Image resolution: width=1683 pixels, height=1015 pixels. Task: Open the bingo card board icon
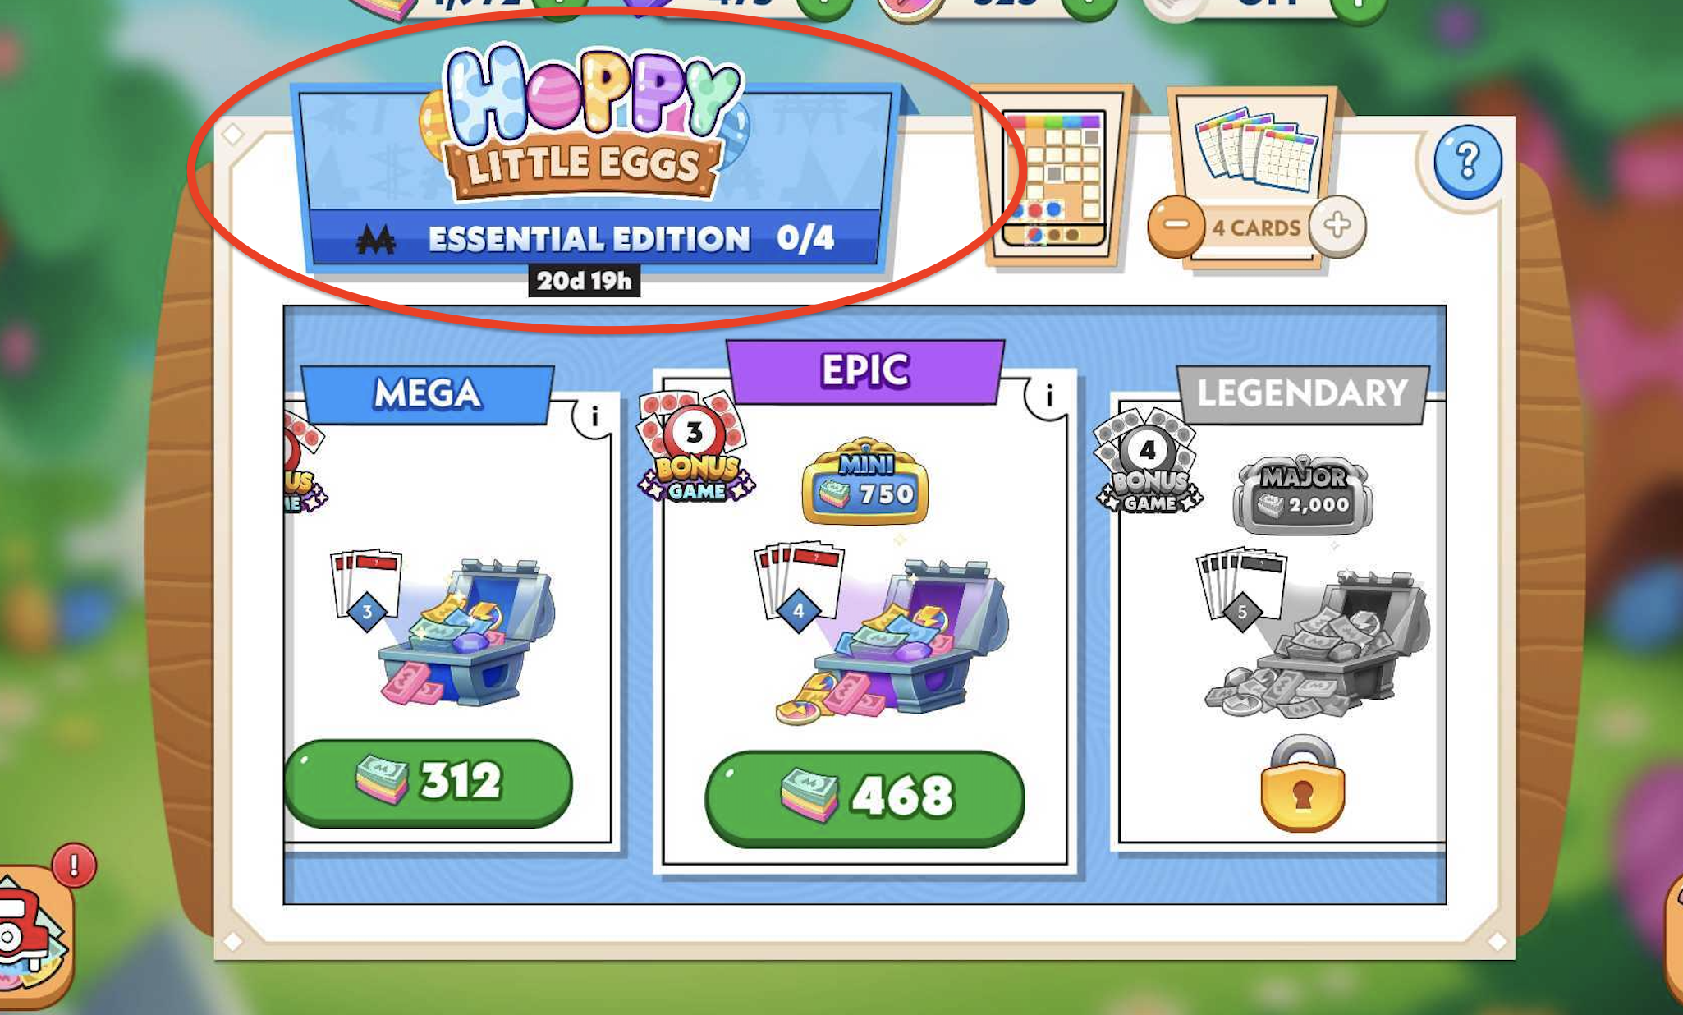point(1052,177)
